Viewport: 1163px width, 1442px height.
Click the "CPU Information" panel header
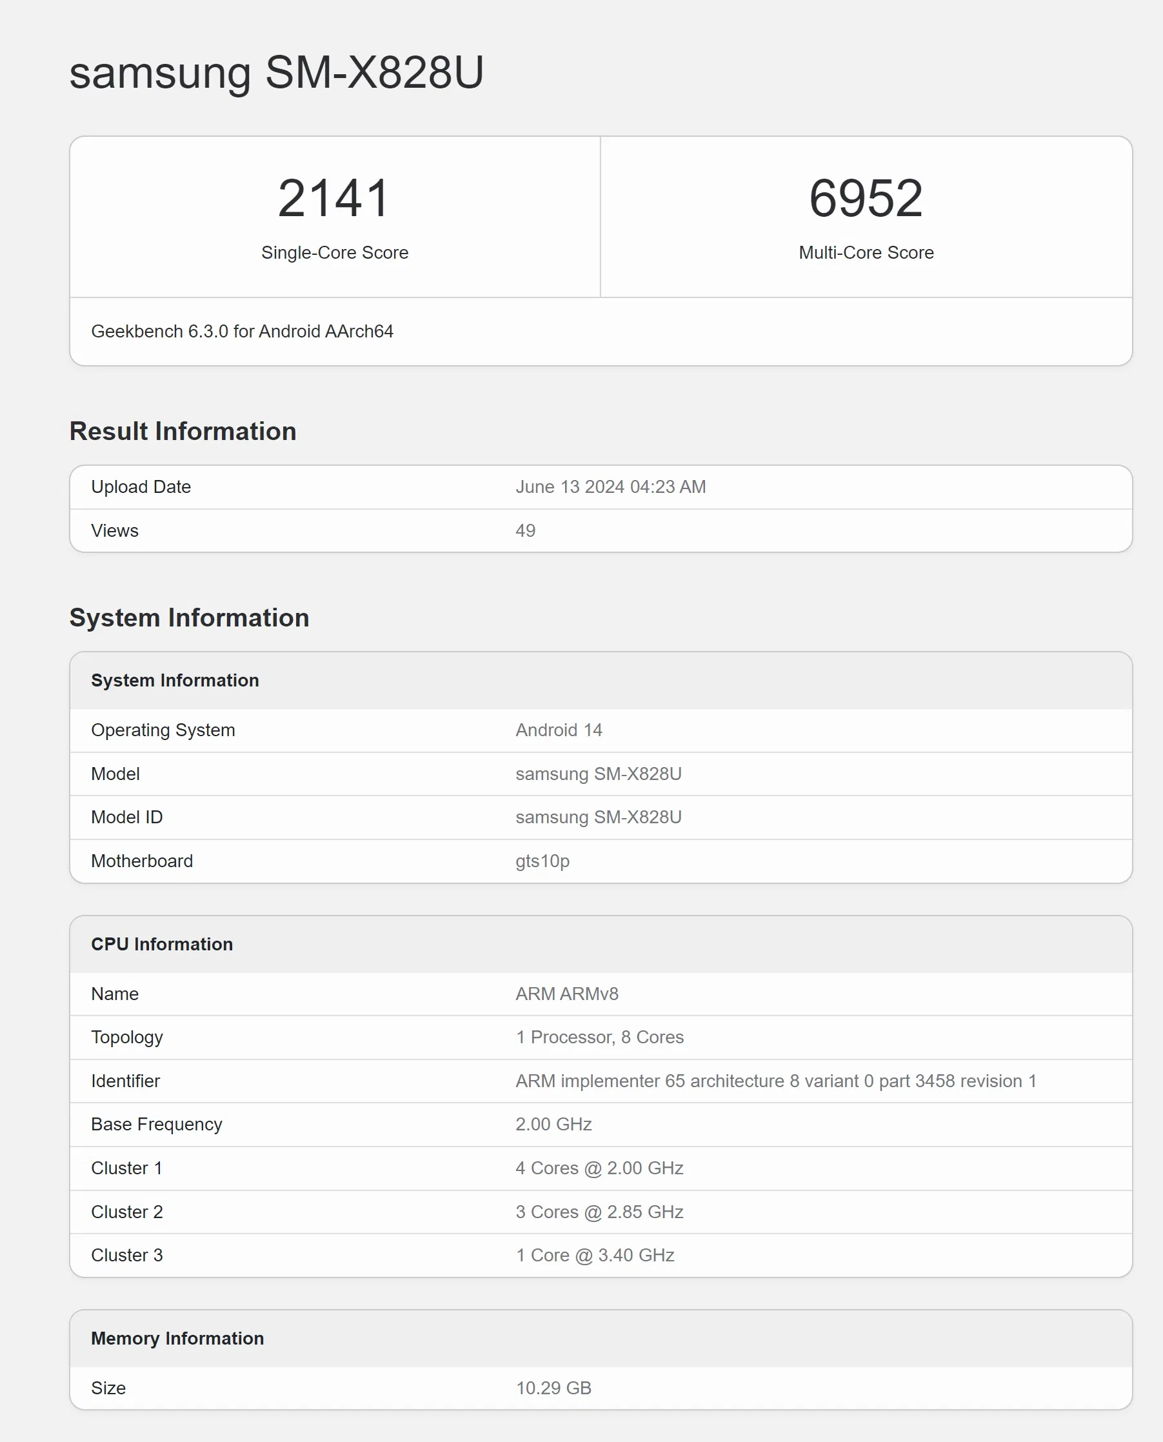tap(162, 943)
